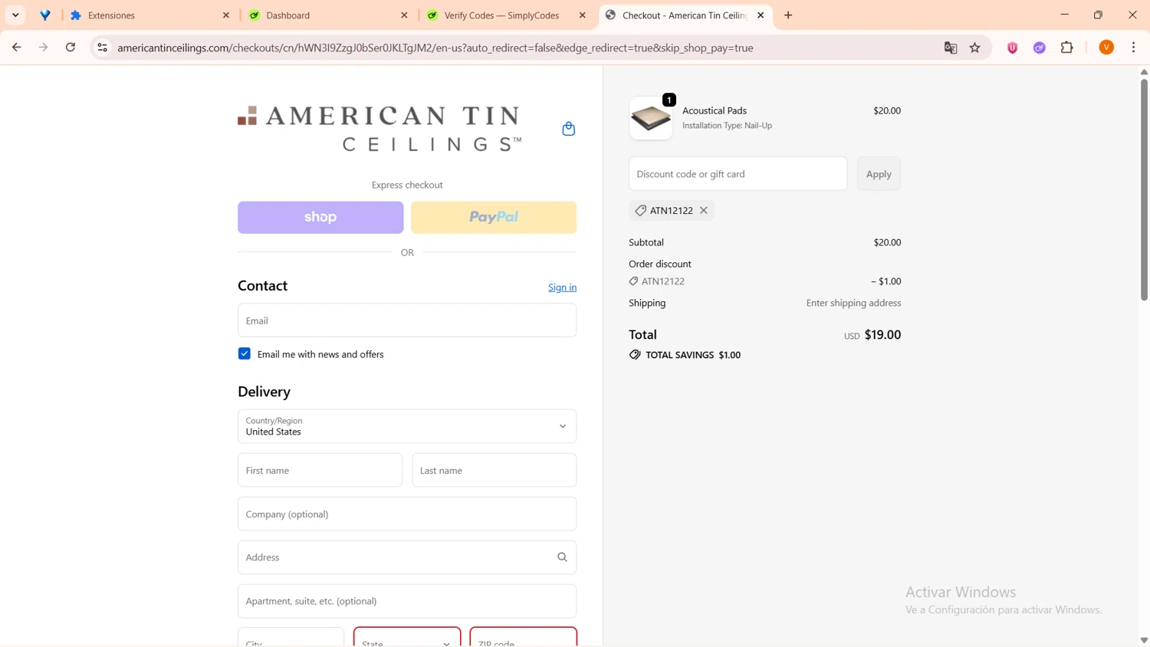The width and height of the screenshot is (1150, 647).
Task: Close the Checkout tab
Action: [x=761, y=15]
